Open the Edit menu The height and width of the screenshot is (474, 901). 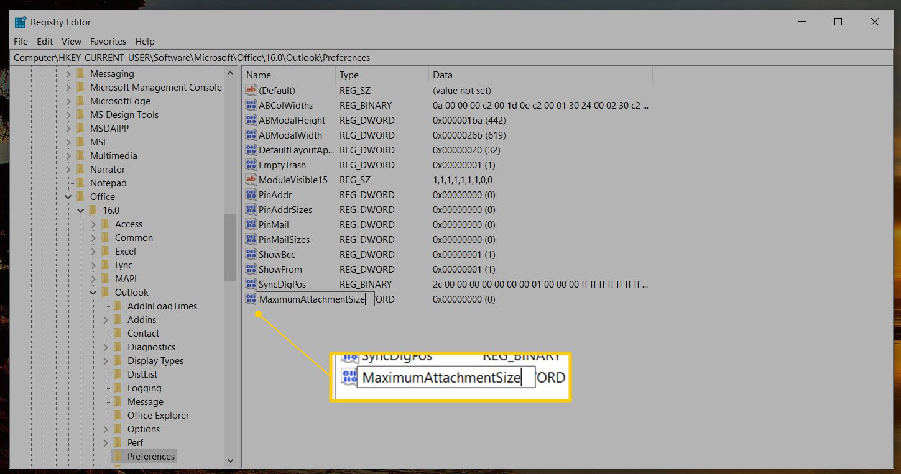pos(45,41)
